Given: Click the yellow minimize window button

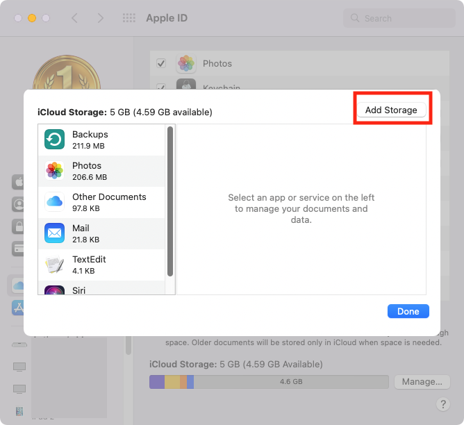Looking at the screenshot, I should point(32,18).
